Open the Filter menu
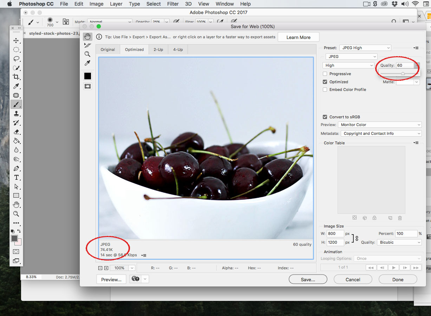 [173, 4]
